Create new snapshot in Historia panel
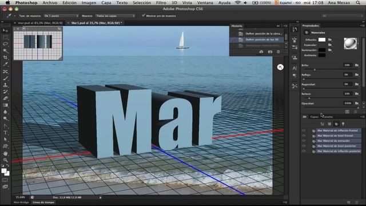 [270, 52]
